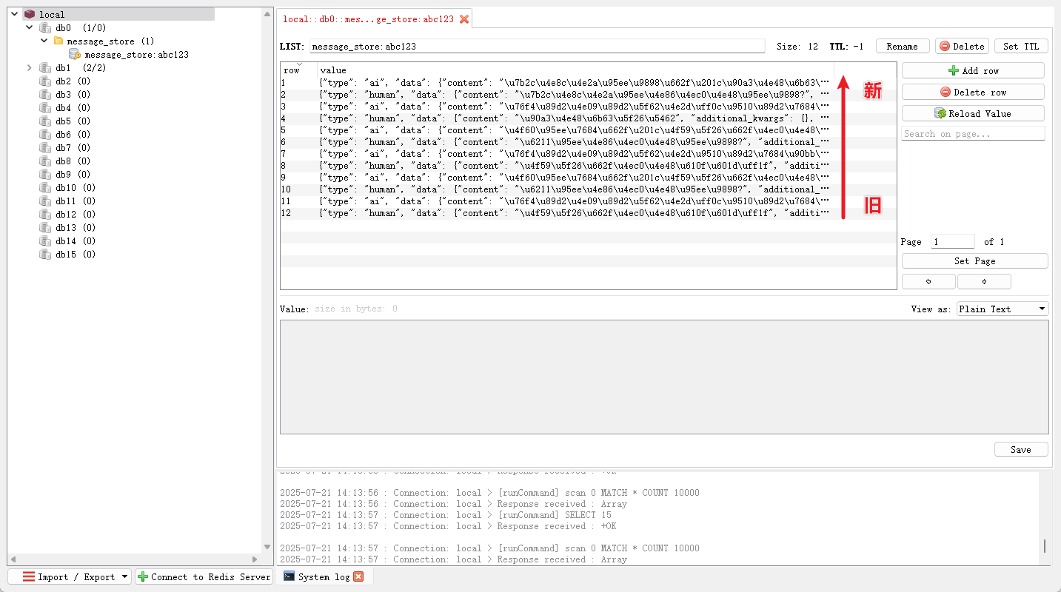This screenshot has height=592, width=1061.
Task: Click the page number input field
Action: coord(953,241)
